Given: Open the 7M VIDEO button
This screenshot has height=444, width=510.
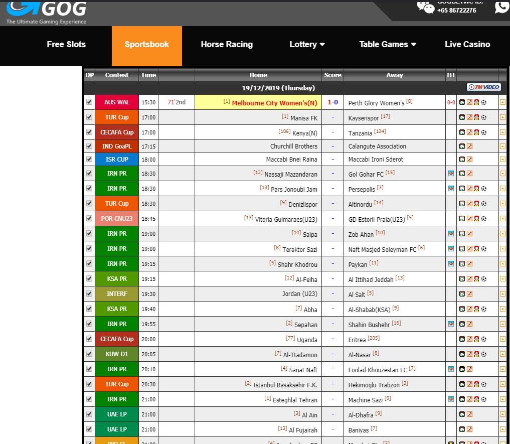Looking at the screenshot, I should click(x=483, y=87).
